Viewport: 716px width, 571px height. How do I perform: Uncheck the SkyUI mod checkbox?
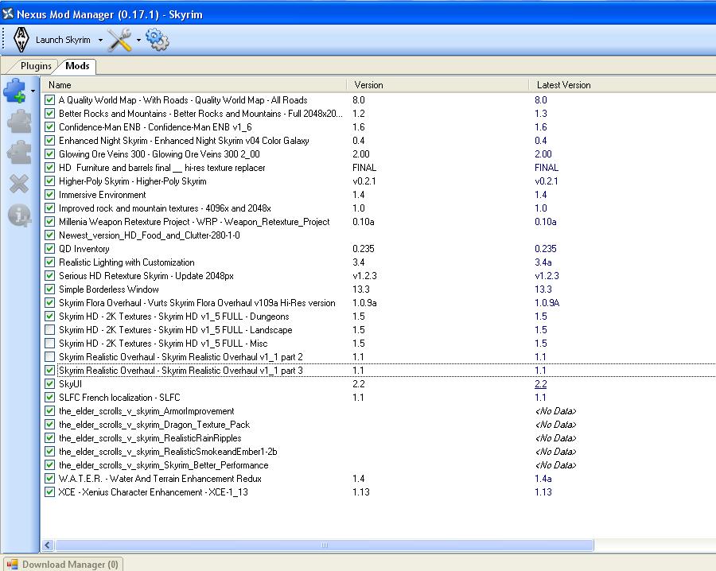click(50, 384)
